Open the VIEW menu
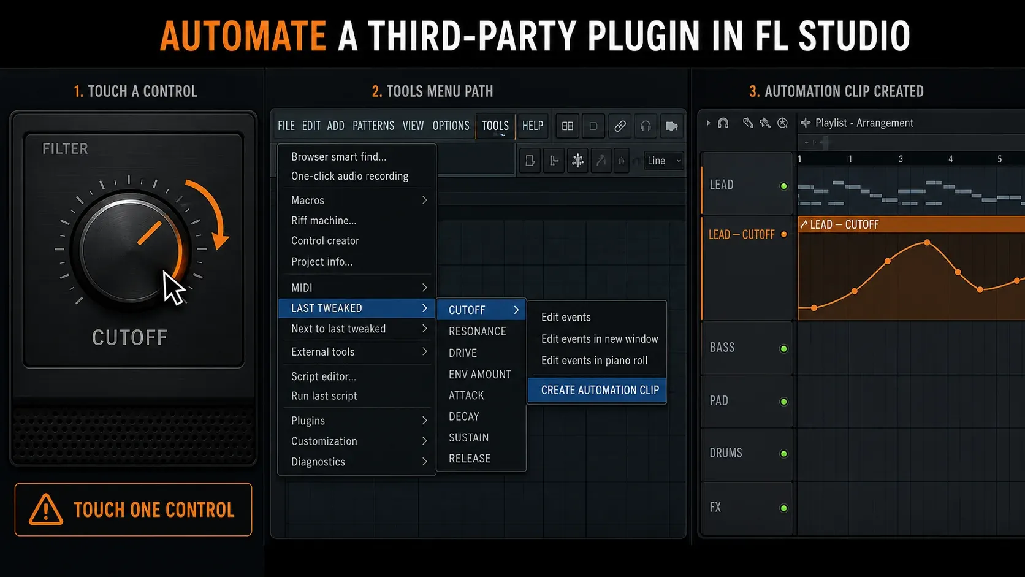This screenshot has width=1025, height=577. pyautogui.click(x=413, y=126)
